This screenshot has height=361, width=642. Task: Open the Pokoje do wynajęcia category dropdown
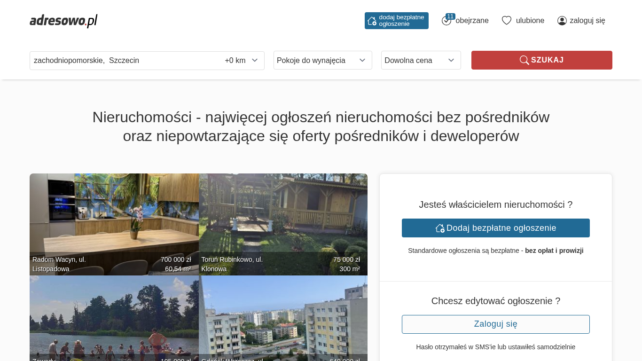click(x=322, y=60)
